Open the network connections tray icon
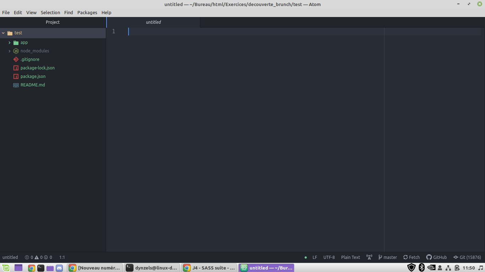The height and width of the screenshot is (272, 485). [448, 268]
